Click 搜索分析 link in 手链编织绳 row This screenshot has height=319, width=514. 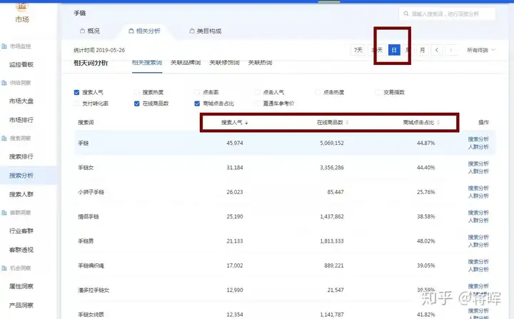coord(478,262)
